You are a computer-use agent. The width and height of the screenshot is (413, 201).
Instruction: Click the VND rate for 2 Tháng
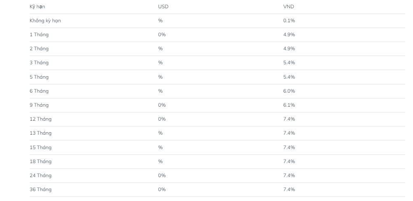289,49
